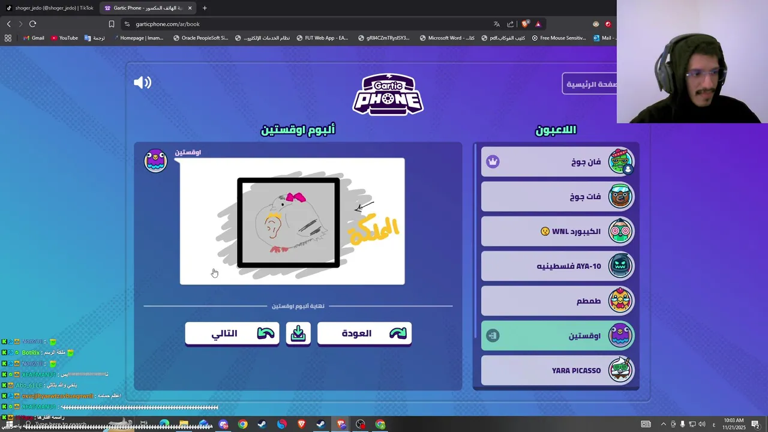768x432 pixels.
Task: Select player row YARA PICASSO
Action: 557,371
